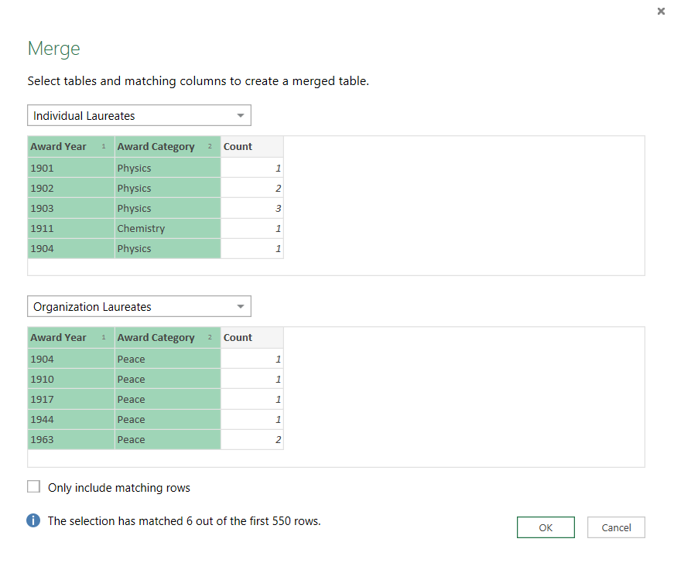Open the Individual Laureates table dropdown

139,116
